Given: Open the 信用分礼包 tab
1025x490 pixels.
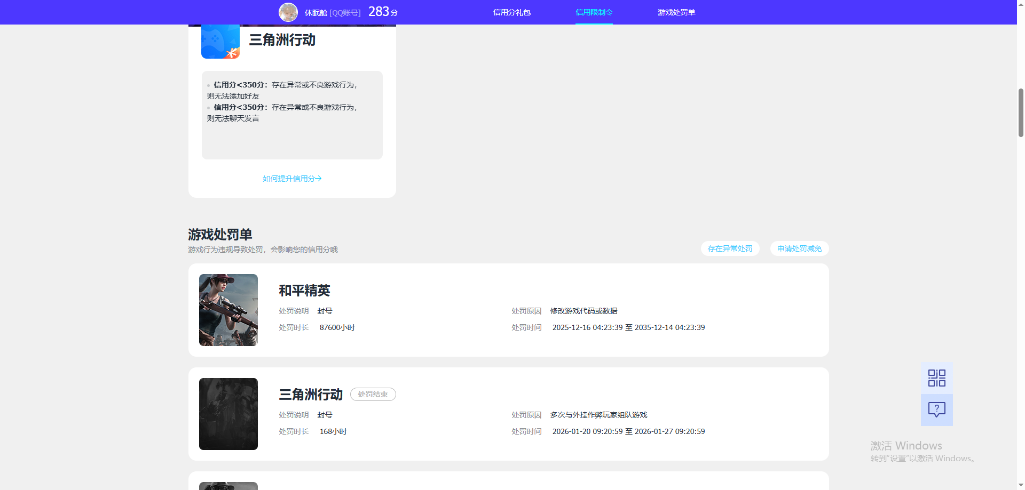Looking at the screenshot, I should [x=511, y=12].
